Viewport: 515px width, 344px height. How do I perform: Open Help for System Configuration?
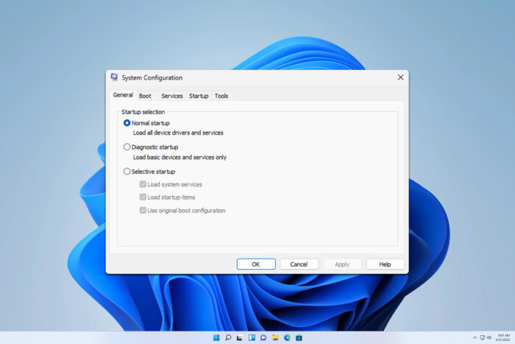386,264
